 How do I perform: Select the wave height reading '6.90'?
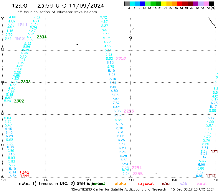pyautogui.click(x=202, y=165)
